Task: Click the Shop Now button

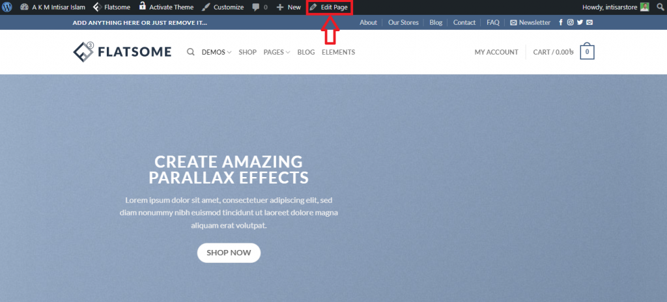Action: tap(229, 253)
